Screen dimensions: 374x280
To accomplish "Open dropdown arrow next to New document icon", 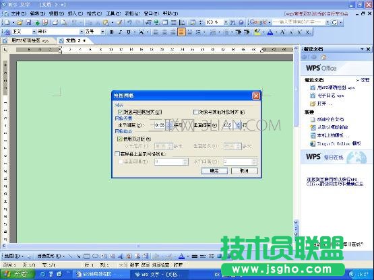I will tap(13, 22).
